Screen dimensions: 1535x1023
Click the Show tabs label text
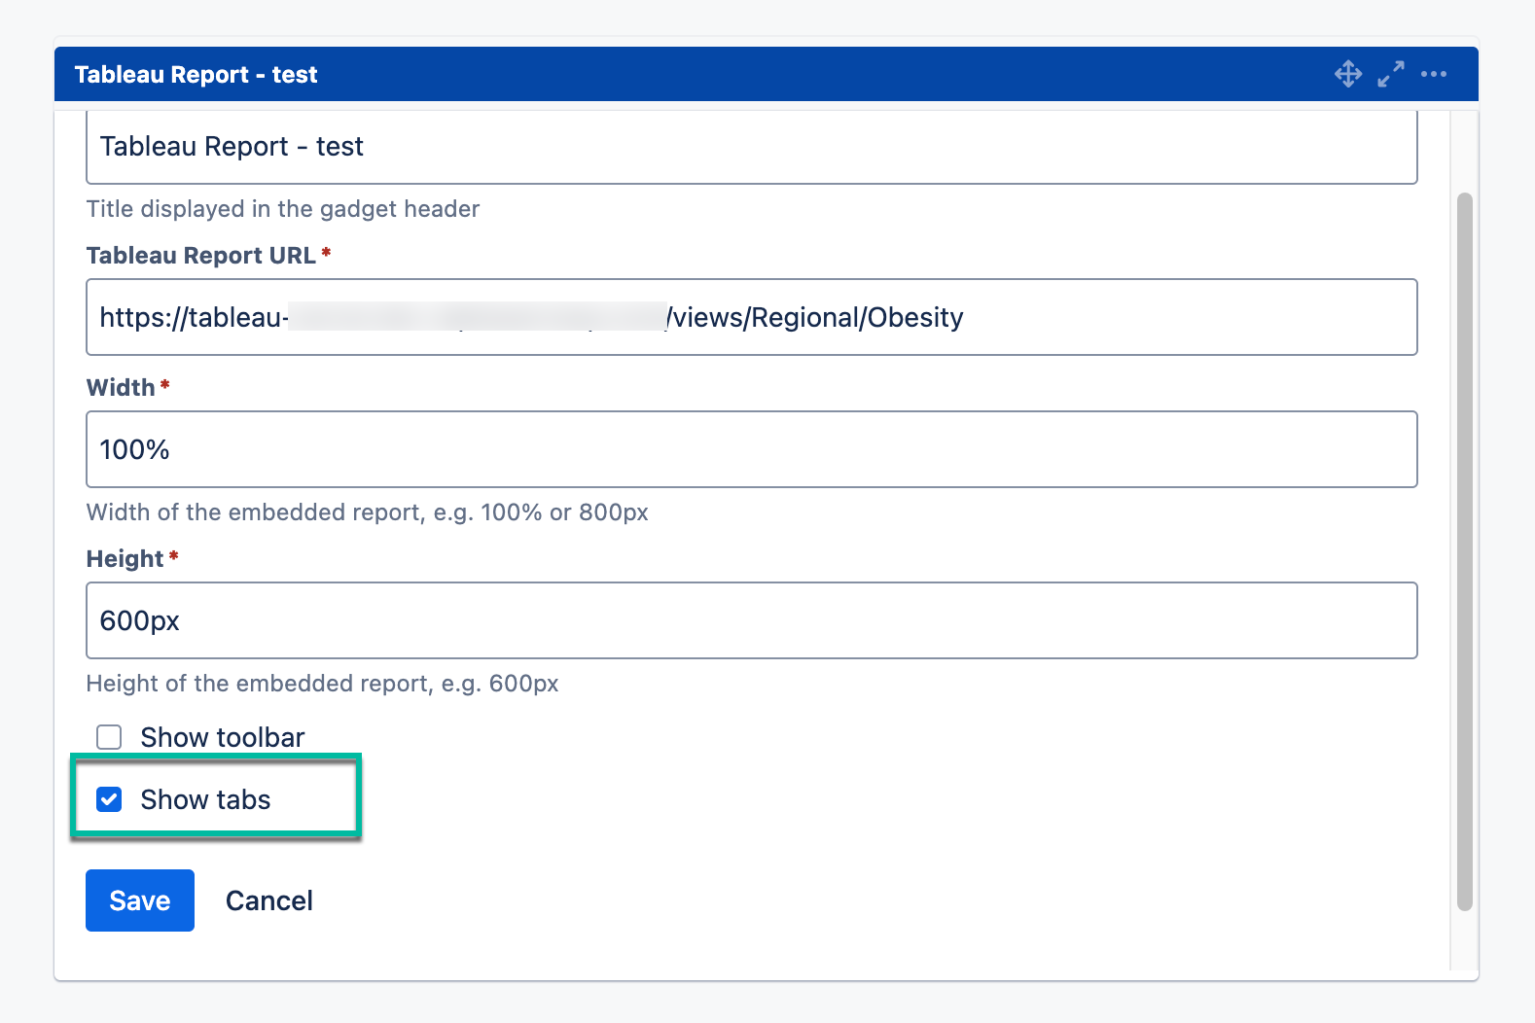205,799
